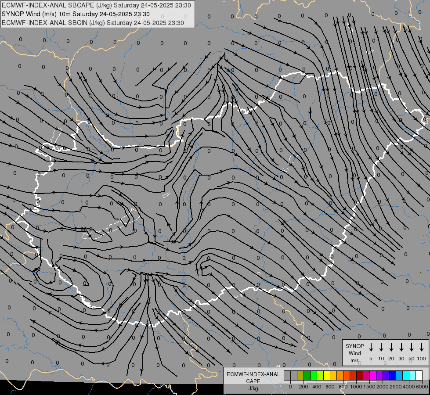Pick the bright magenta CAPE legend swatch
The image size is (430, 395).
tap(373, 375)
